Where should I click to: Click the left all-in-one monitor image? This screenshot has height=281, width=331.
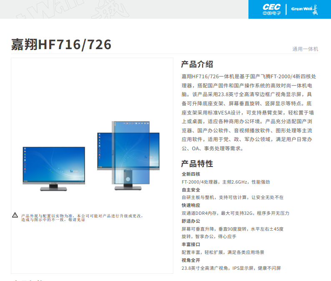tap(54, 169)
